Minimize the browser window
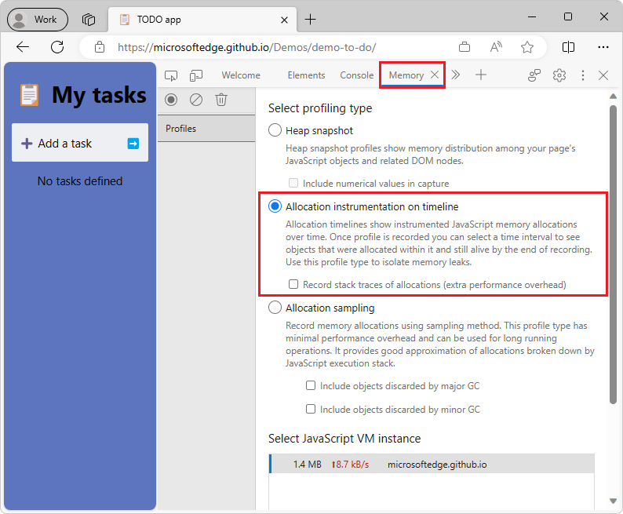Viewport: 623px width, 514px height. [532, 16]
